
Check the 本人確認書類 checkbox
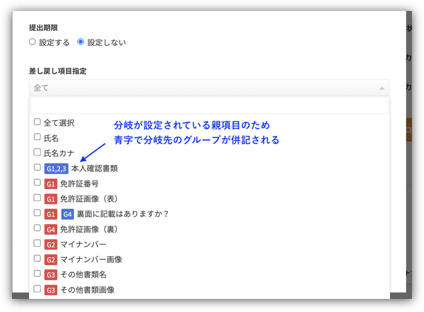click(37, 168)
